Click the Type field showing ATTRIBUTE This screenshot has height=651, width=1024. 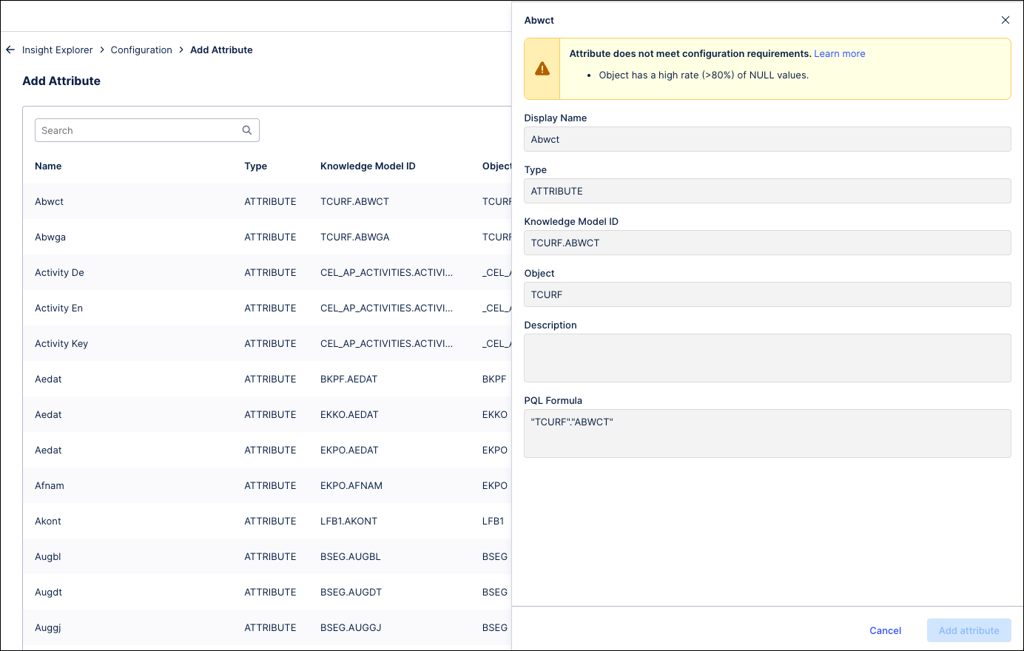pos(767,191)
